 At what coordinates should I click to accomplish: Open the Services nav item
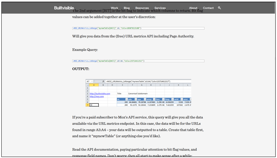tap(160, 8)
